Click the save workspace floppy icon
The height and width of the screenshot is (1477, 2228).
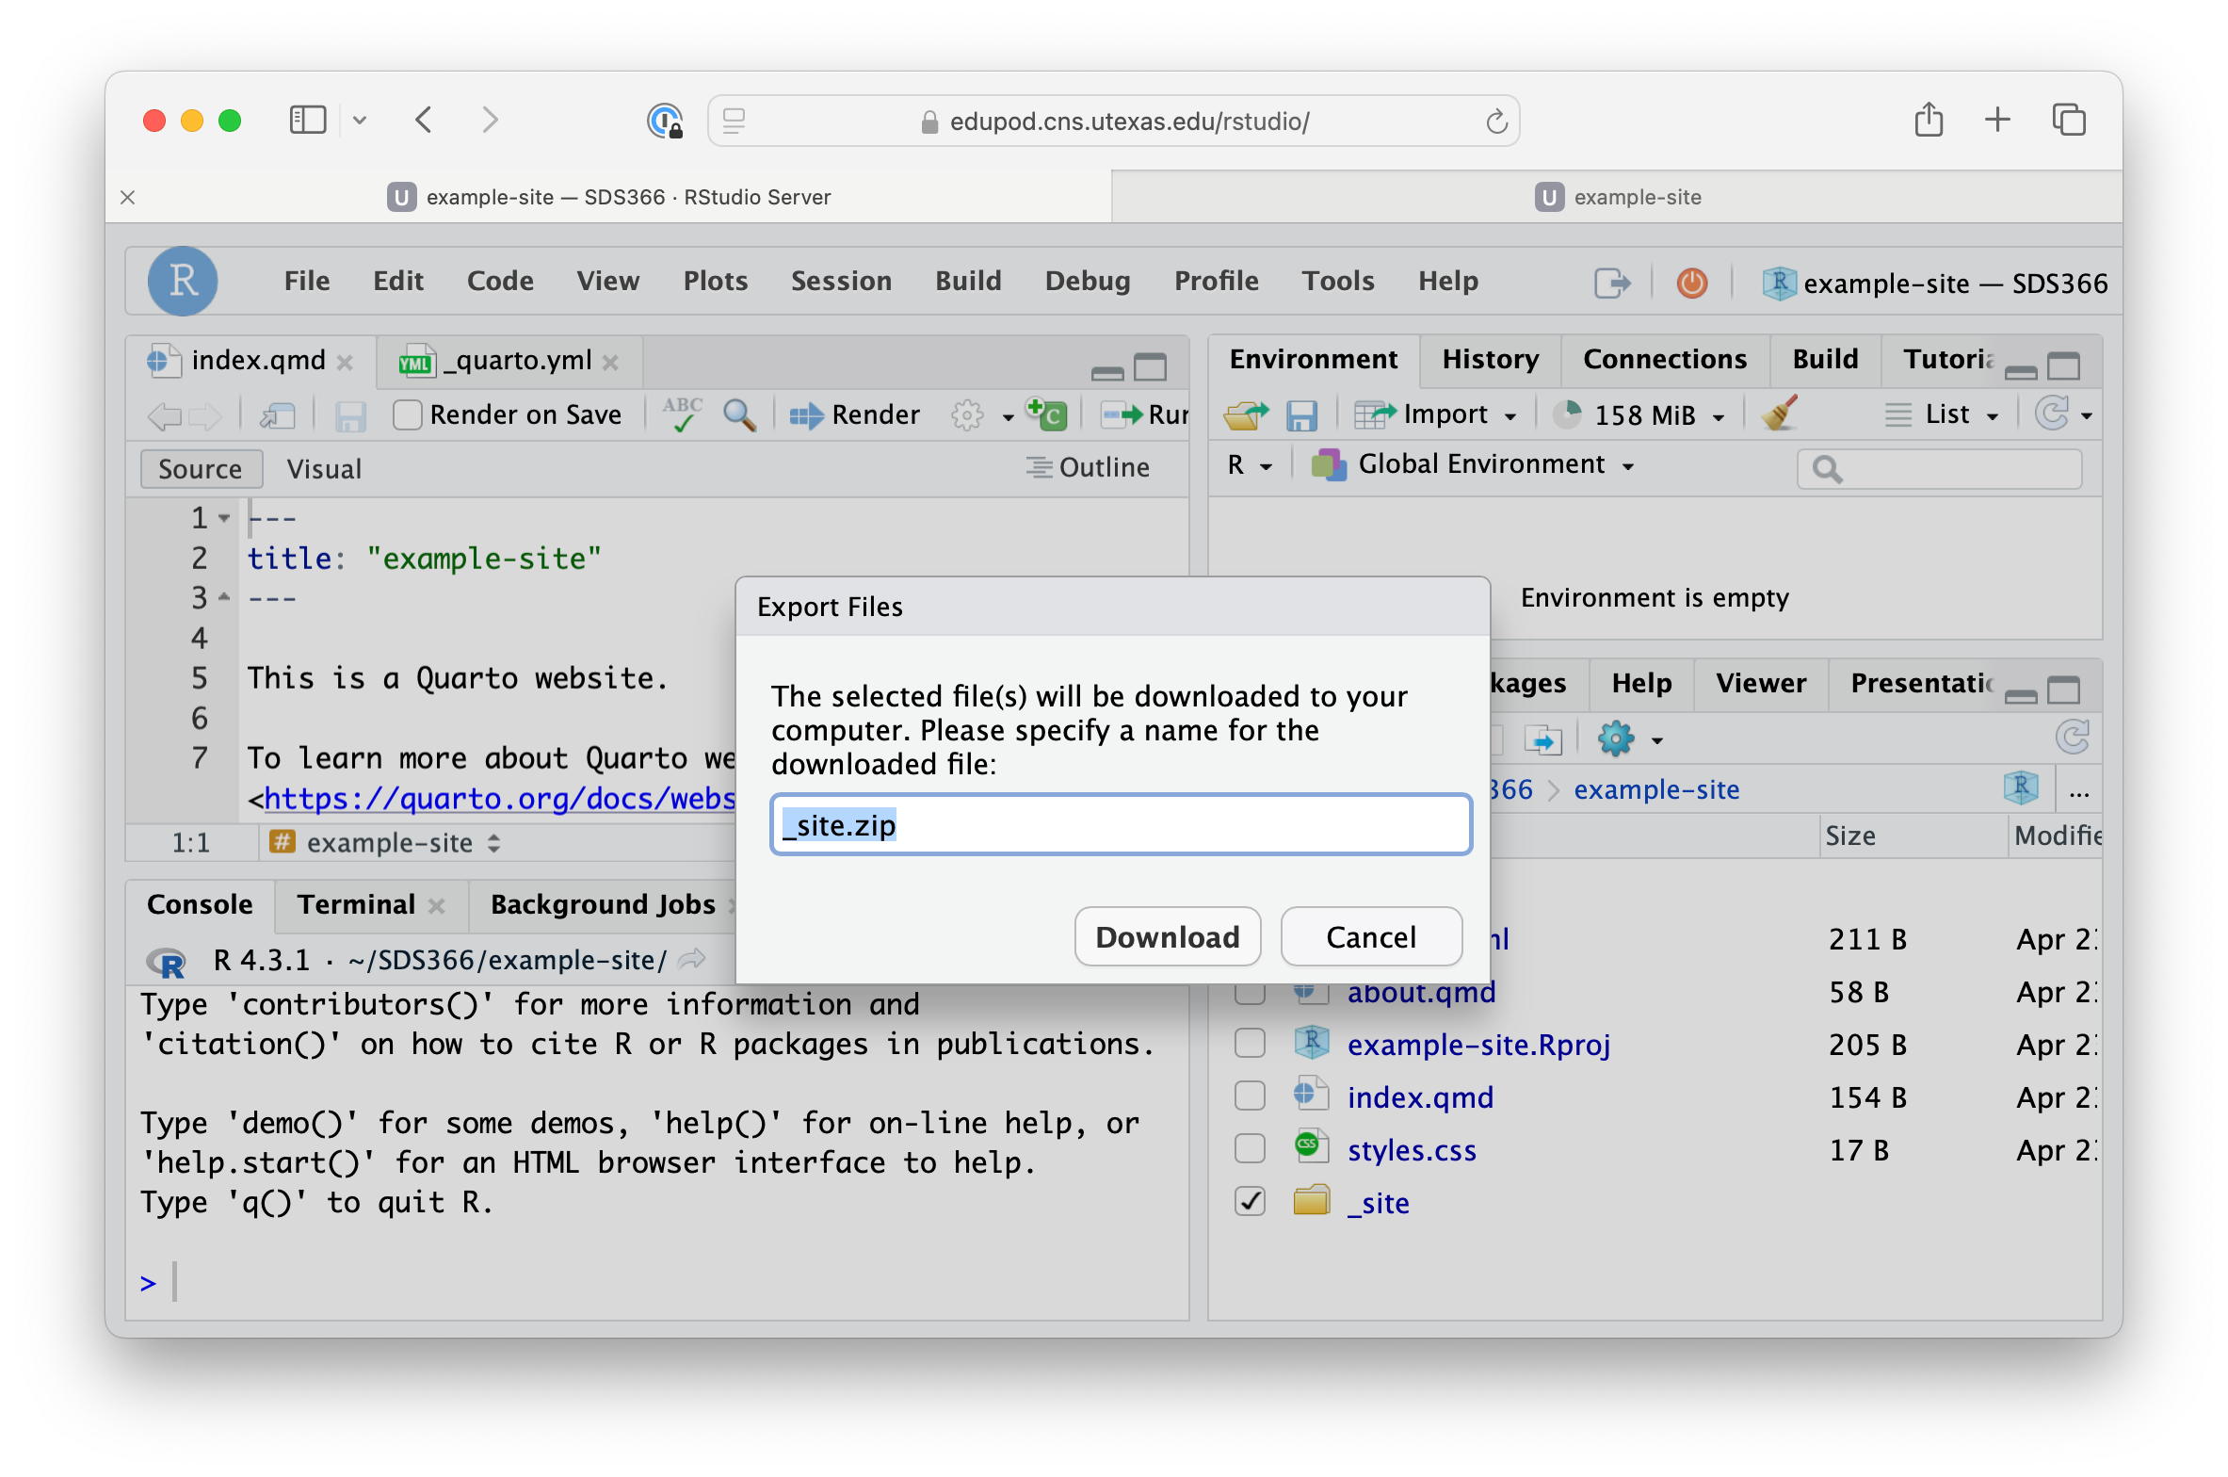click(x=1301, y=415)
